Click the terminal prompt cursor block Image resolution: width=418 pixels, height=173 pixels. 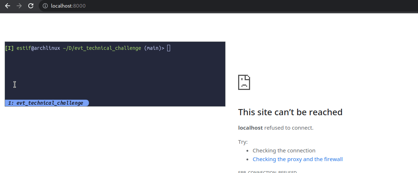[x=169, y=48]
